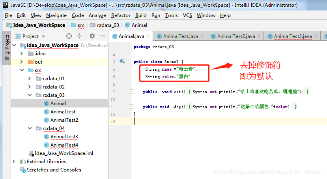327x179 pixels.
Task: Expand the .idea folder
Action: point(21,54)
